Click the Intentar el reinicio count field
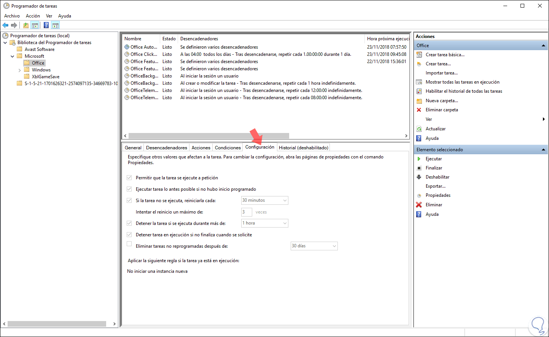The image size is (549, 337). [x=247, y=212]
